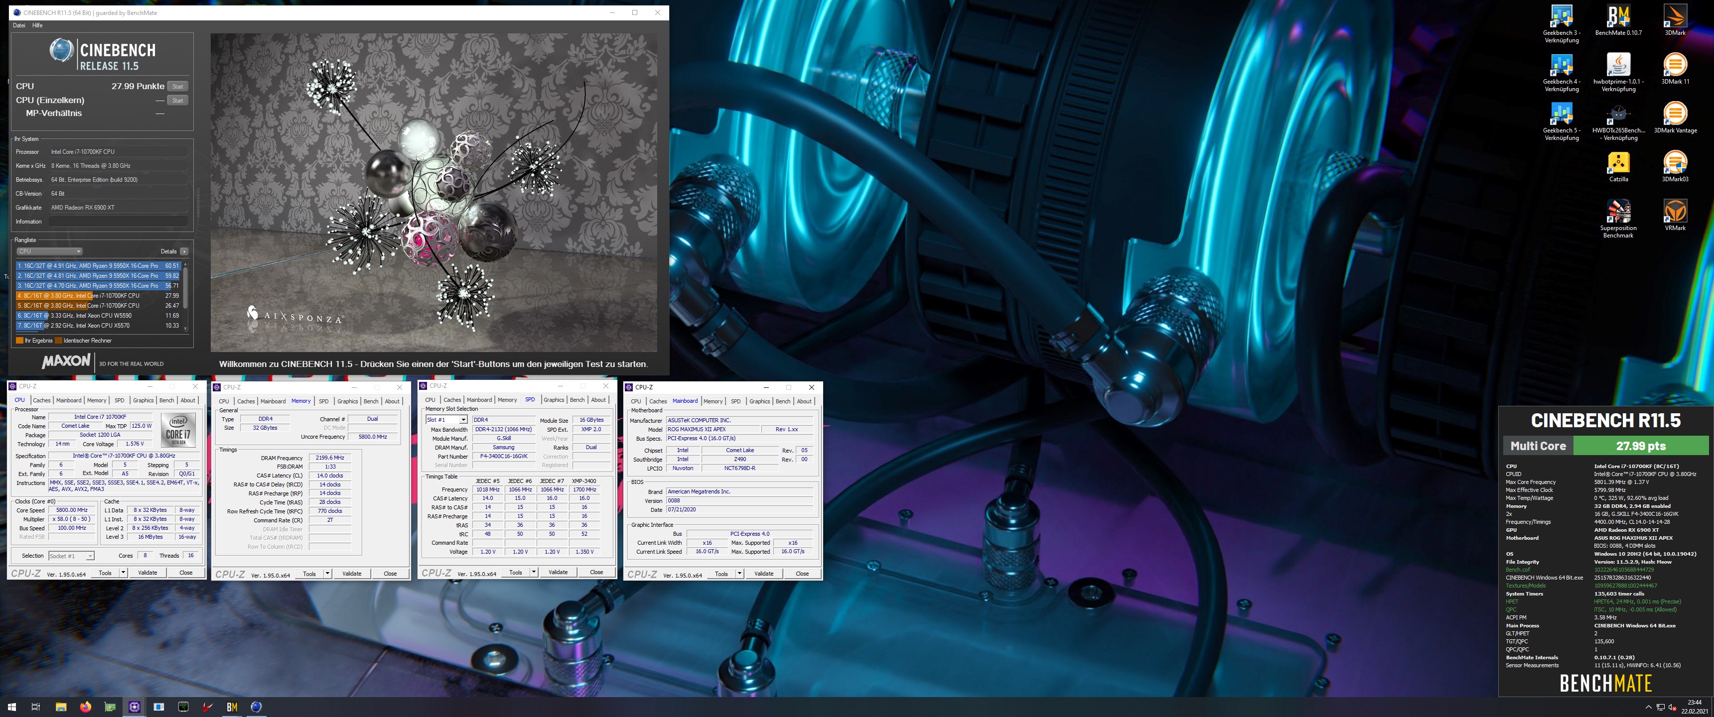1714x717 pixels.
Task: Open 3DMark03 desktop icon
Action: pos(1675,166)
